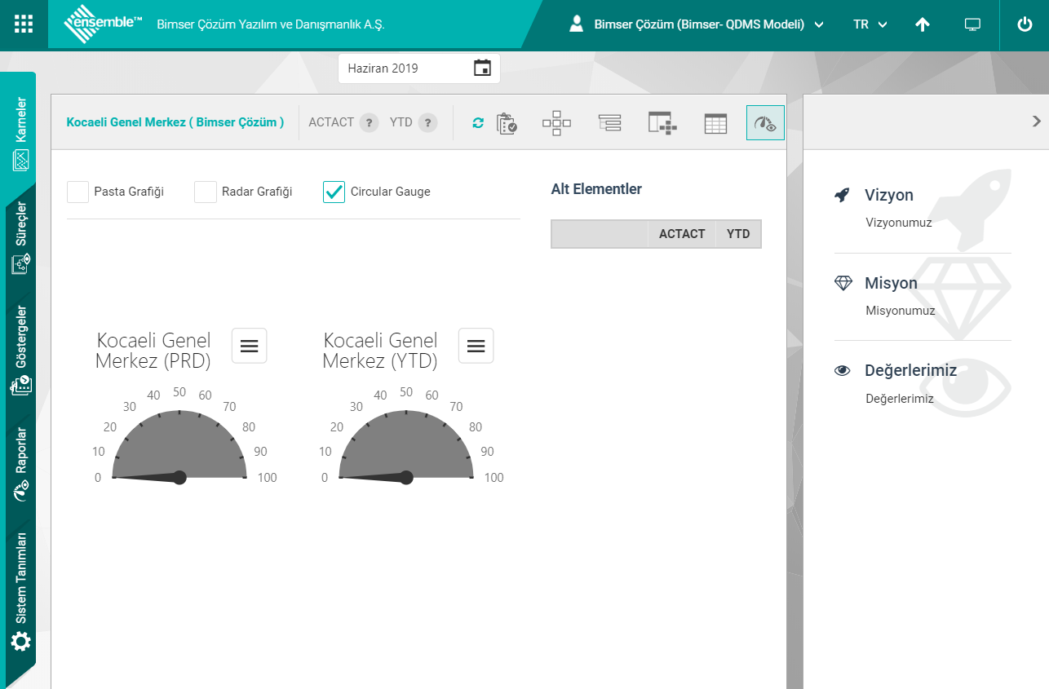Click the power logout icon
Viewport: 1049px width, 689px height.
[1025, 24]
